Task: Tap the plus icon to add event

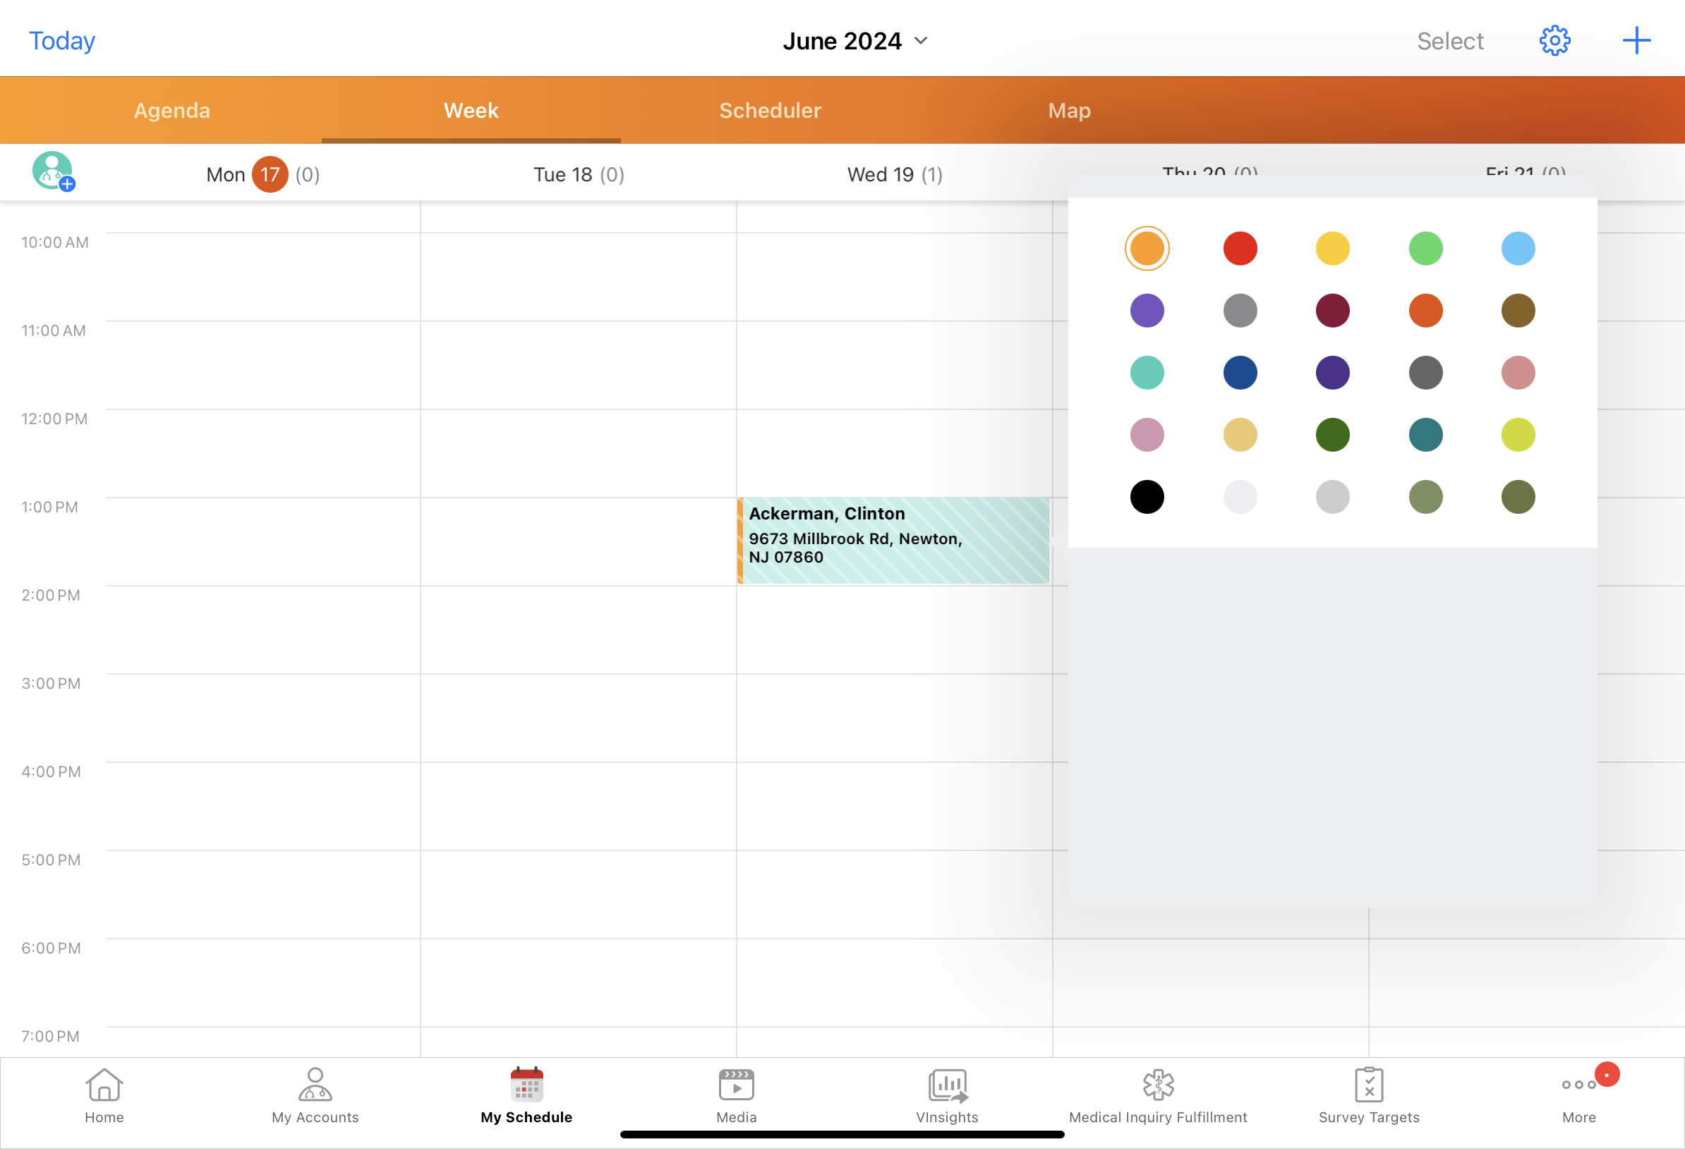Action: [x=1636, y=41]
